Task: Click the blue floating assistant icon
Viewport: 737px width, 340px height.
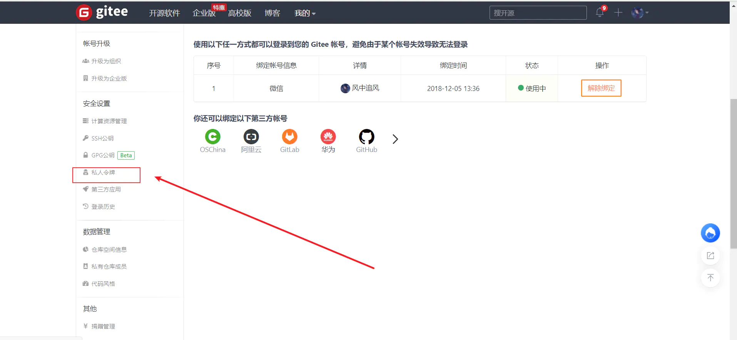Action: pyautogui.click(x=710, y=233)
